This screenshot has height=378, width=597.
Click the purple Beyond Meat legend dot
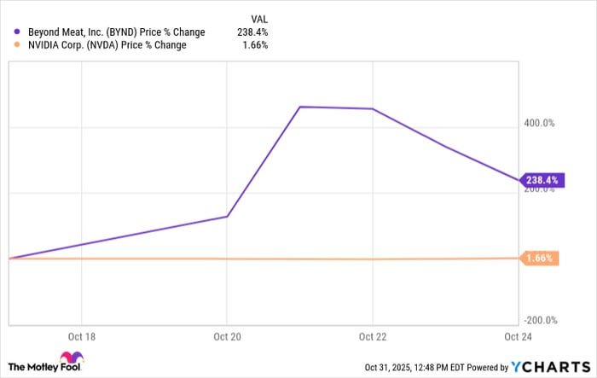point(17,32)
